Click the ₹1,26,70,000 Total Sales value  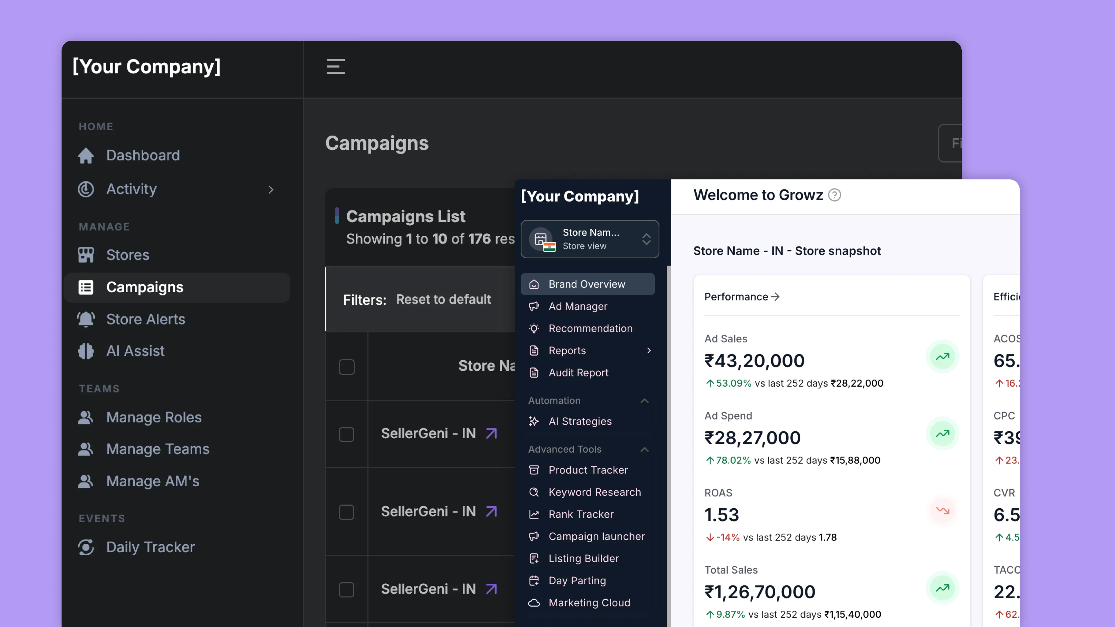(760, 592)
